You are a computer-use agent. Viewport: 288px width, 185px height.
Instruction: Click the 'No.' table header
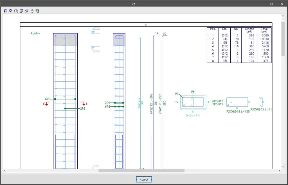pos(236,29)
